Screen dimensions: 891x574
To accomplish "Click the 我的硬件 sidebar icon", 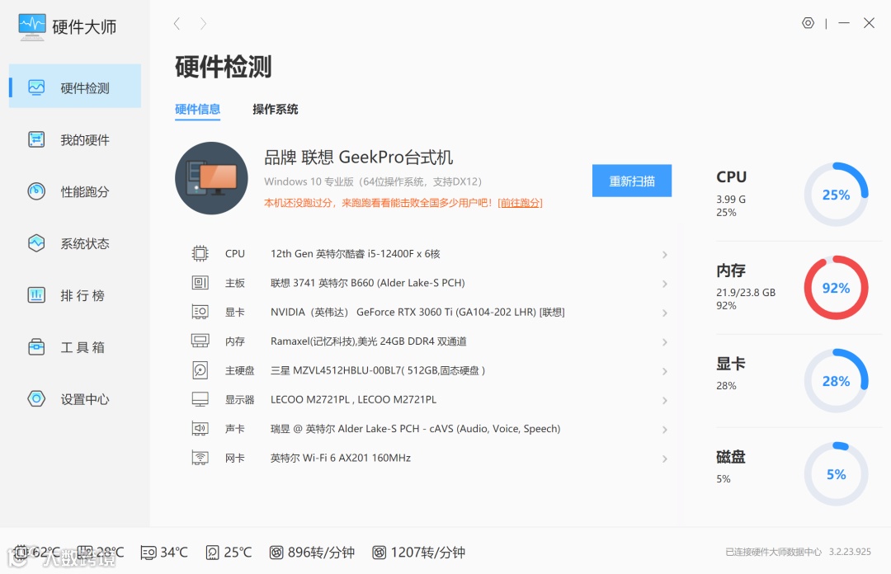I will tap(36, 139).
